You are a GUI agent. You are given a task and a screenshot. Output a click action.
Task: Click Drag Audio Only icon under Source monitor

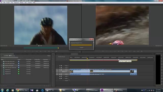pyautogui.click(x=41, y=46)
